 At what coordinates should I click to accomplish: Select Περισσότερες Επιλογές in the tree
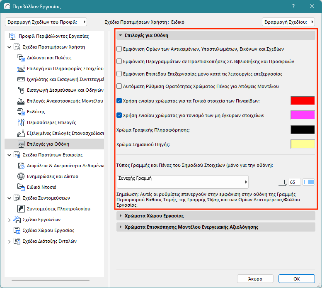(x=51, y=122)
